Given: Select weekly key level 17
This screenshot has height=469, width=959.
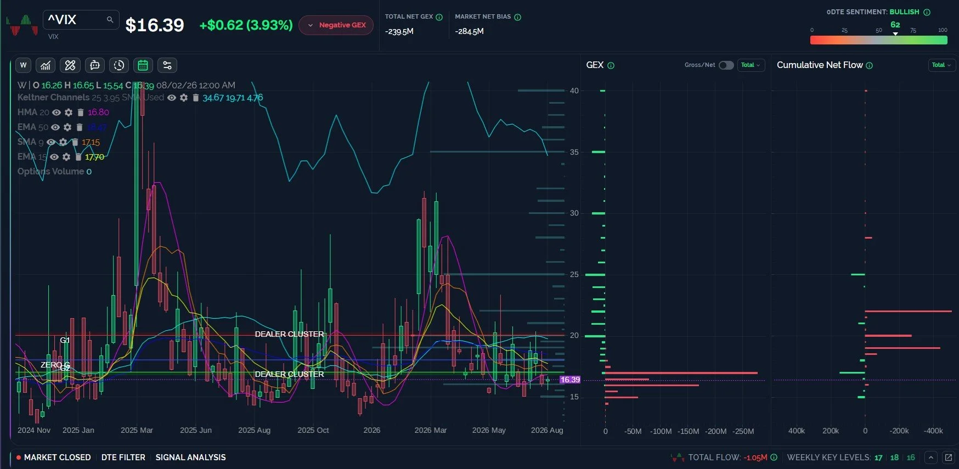Looking at the screenshot, I should [878, 457].
